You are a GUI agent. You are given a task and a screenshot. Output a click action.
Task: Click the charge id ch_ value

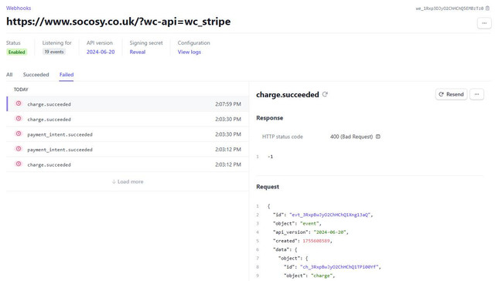[340, 267]
